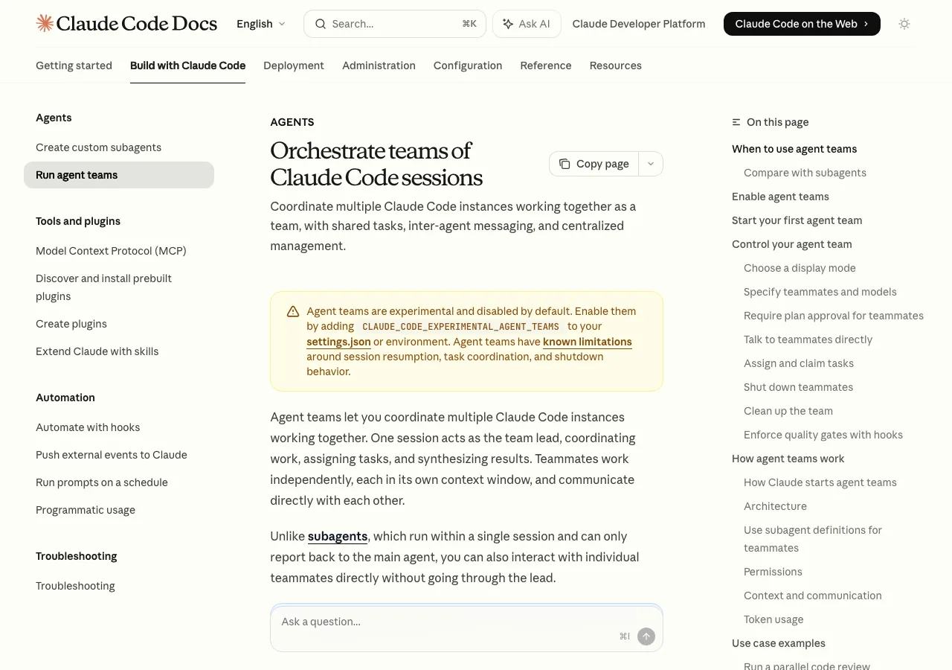
Task: Click the sparkle icon on Ask AI
Action: click(x=508, y=24)
